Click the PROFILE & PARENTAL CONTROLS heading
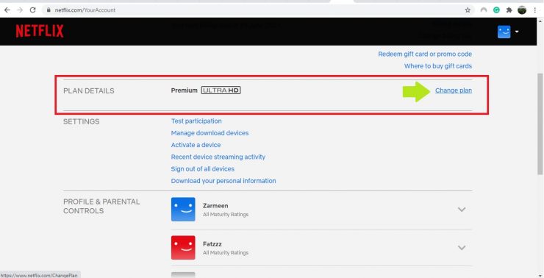544x278 pixels. [x=101, y=206]
